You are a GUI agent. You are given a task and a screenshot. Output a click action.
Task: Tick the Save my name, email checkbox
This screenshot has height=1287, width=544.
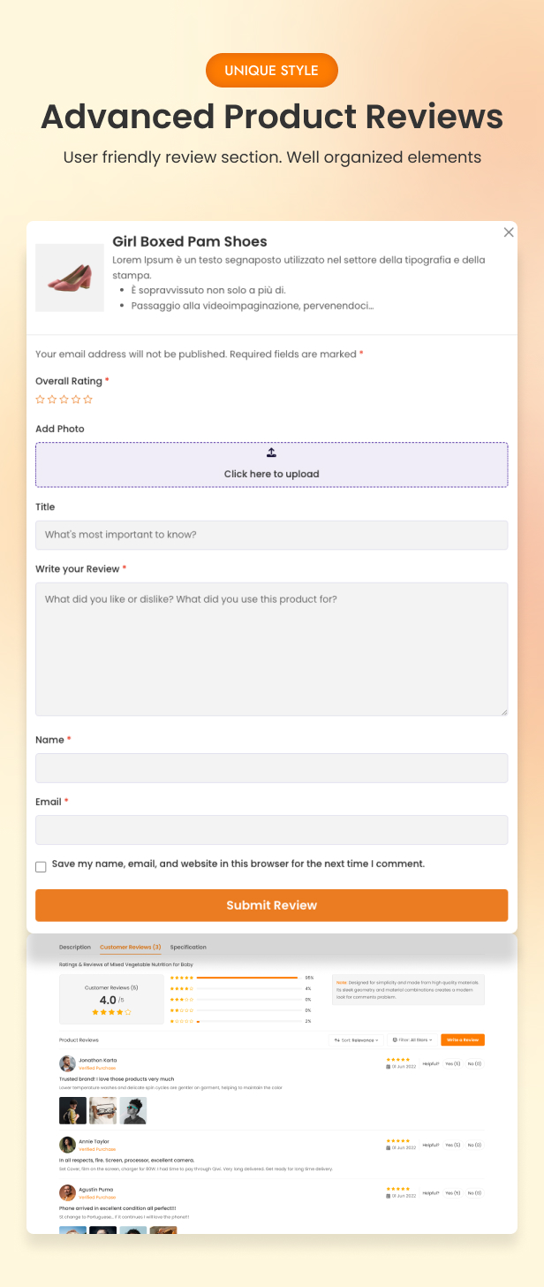coord(41,867)
